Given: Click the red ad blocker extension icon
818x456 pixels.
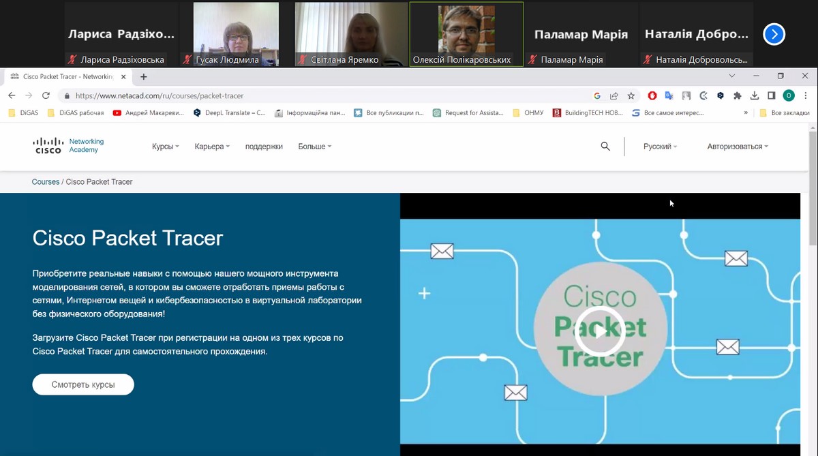Looking at the screenshot, I should 652,96.
